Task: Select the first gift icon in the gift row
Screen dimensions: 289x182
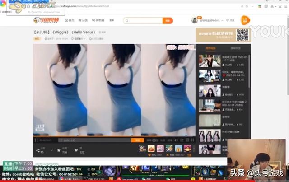Action: click(x=142, y=149)
